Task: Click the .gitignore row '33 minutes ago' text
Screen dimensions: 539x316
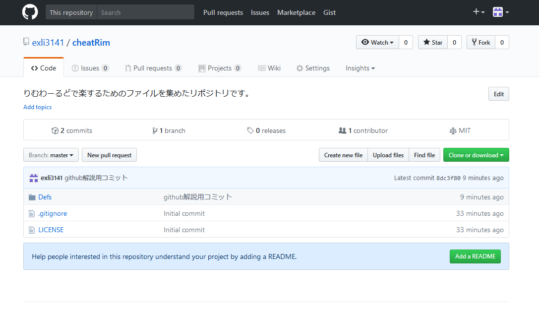Action: coord(480,213)
